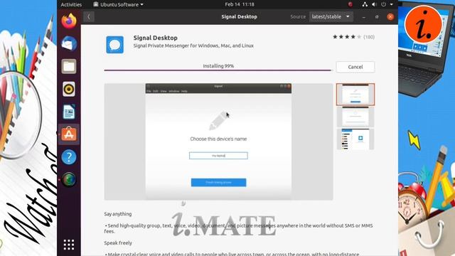
Task: Open the latest/stable source dropdown
Action: [x=331, y=16]
